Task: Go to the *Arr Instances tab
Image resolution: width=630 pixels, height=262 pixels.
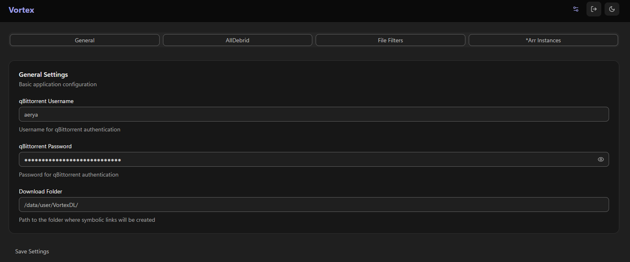Action: point(543,40)
